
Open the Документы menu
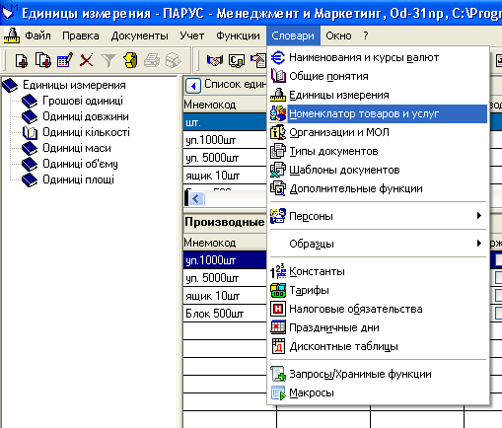(x=140, y=36)
